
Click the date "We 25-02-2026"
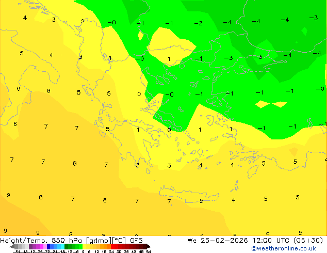pyautogui.click(x=218, y=241)
